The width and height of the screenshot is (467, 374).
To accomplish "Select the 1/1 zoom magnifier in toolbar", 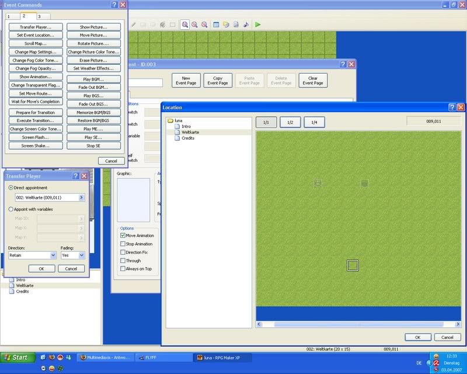I will click(x=184, y=25).
